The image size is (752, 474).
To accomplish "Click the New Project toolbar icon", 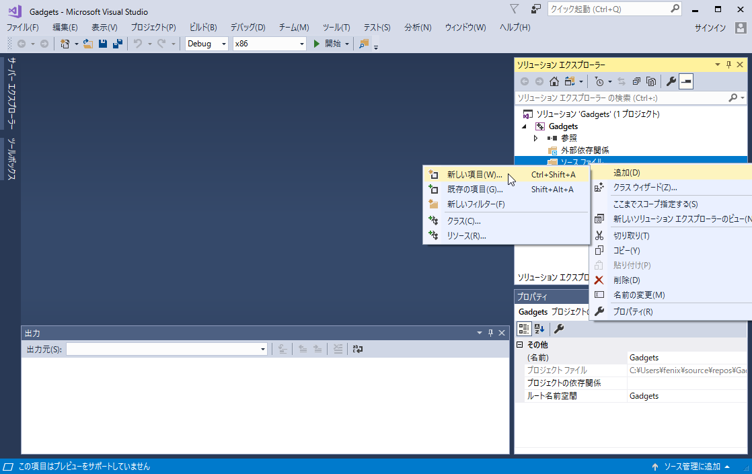I will (x=65, y=44).
